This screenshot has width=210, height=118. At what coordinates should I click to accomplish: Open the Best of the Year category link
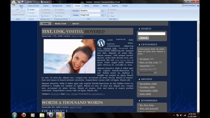tap(149, 62)
